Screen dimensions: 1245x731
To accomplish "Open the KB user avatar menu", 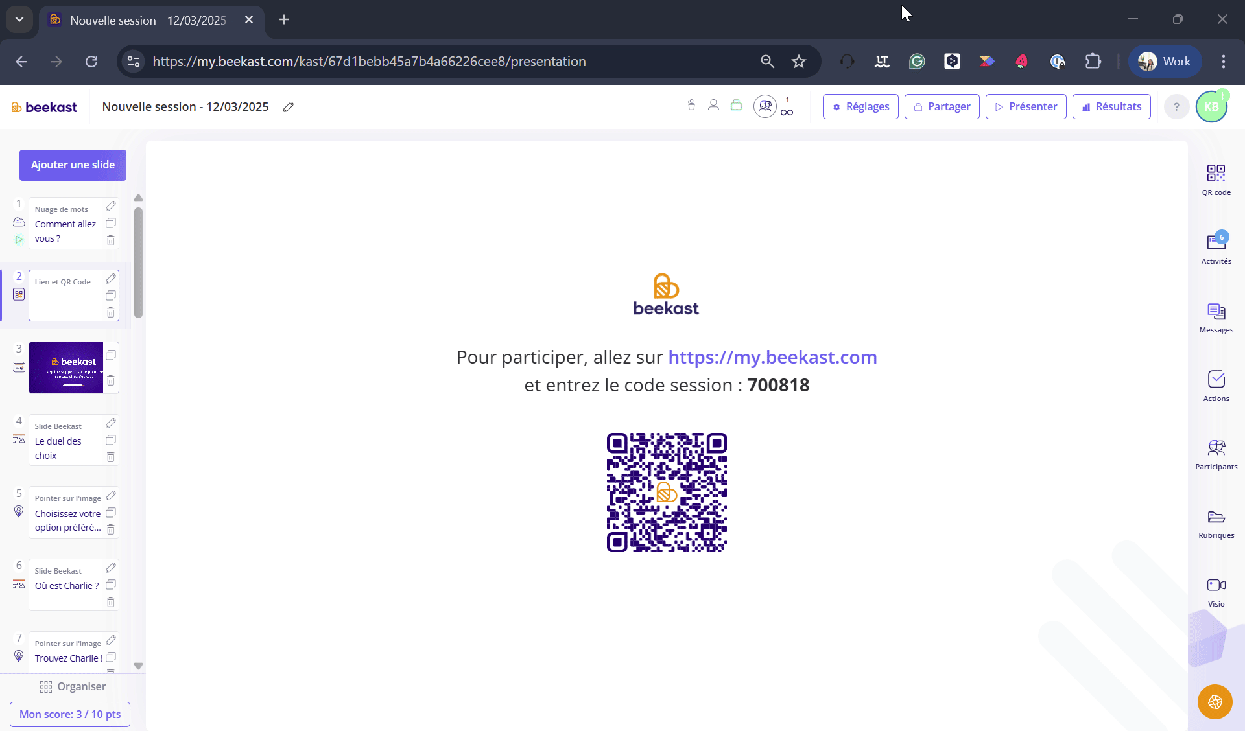I will pyautogui.click(x=1211, y=107).
